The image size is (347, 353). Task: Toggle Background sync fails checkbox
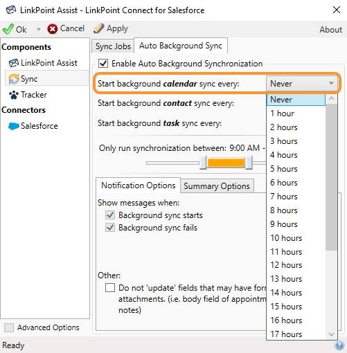point(110,228)
